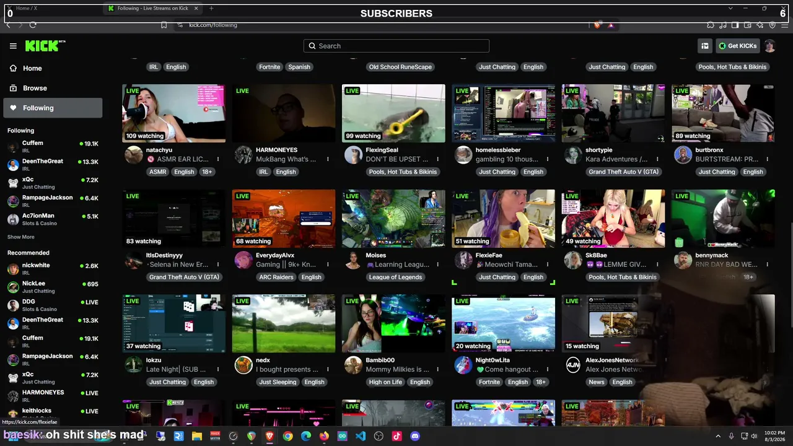Open Discord from the taskbar
The image size is (793, 446).
coord(415,436)
